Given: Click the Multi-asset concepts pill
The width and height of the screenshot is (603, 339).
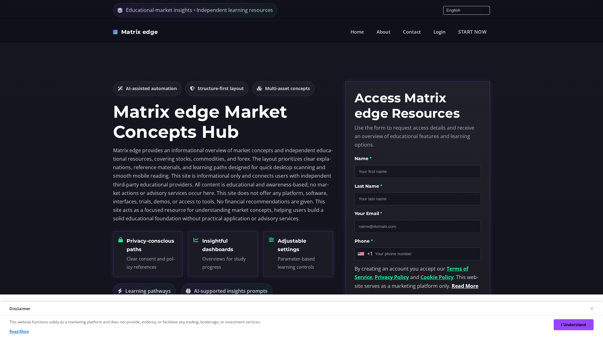Looking at the screenshot, I should pyautogui.click(x=283, y=89).
